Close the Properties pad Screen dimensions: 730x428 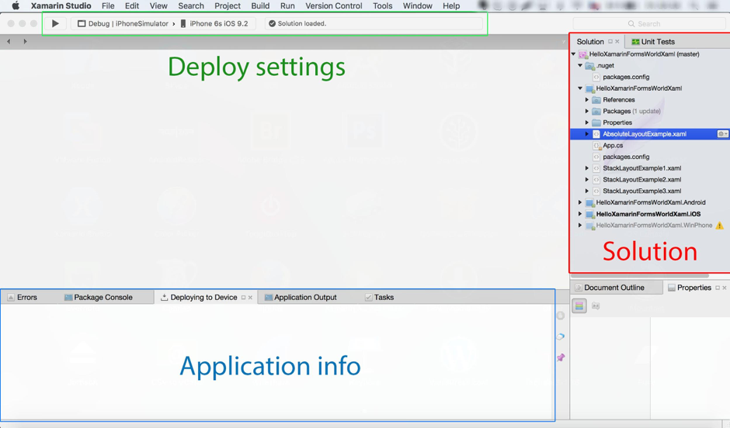tap(725, 288)
